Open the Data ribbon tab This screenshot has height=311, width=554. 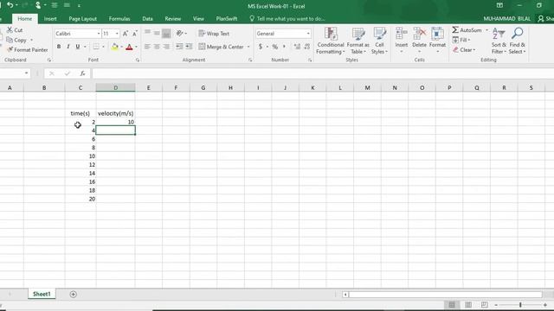(x=147, y=19)
